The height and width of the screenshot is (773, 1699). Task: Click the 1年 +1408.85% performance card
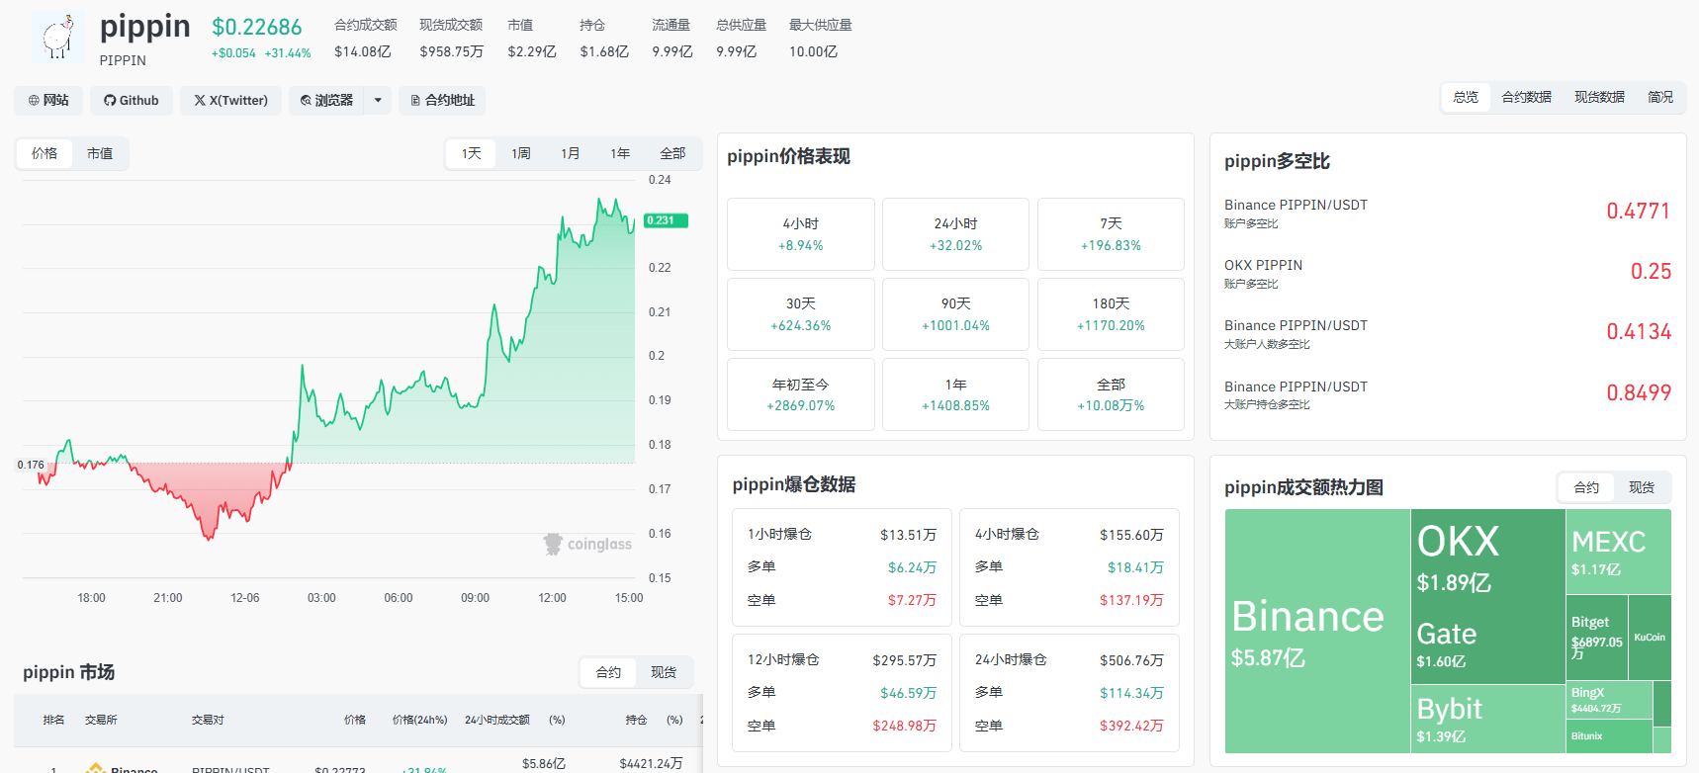pyautogui.click(x=955, y=394)
